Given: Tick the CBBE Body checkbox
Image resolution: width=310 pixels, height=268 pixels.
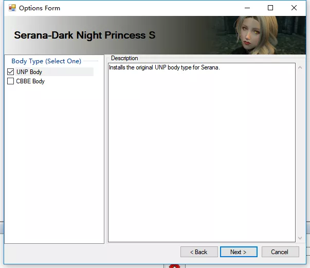Looking at the screenshot, I should [x=10, y=81].
